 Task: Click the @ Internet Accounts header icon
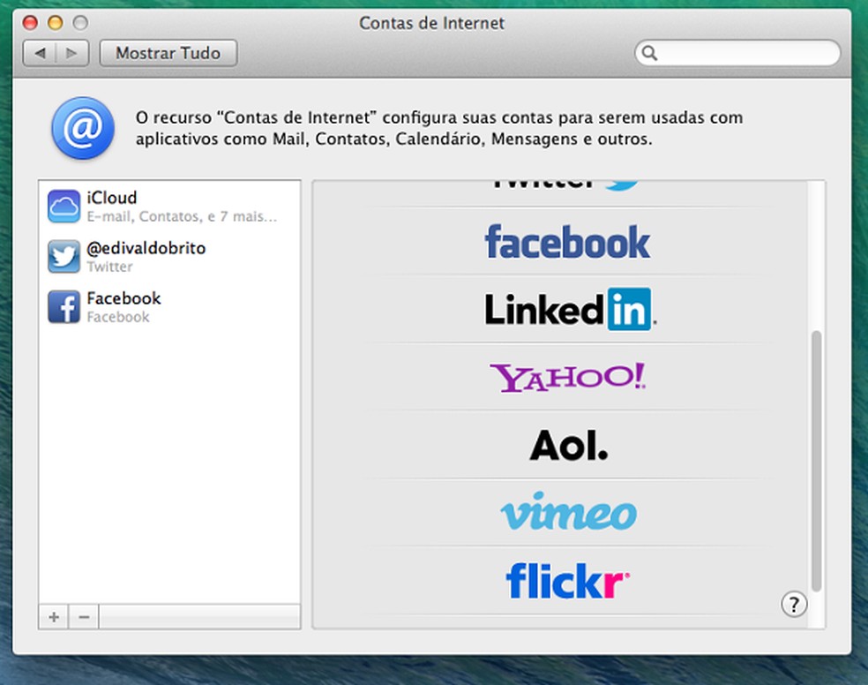pos(82,127)
